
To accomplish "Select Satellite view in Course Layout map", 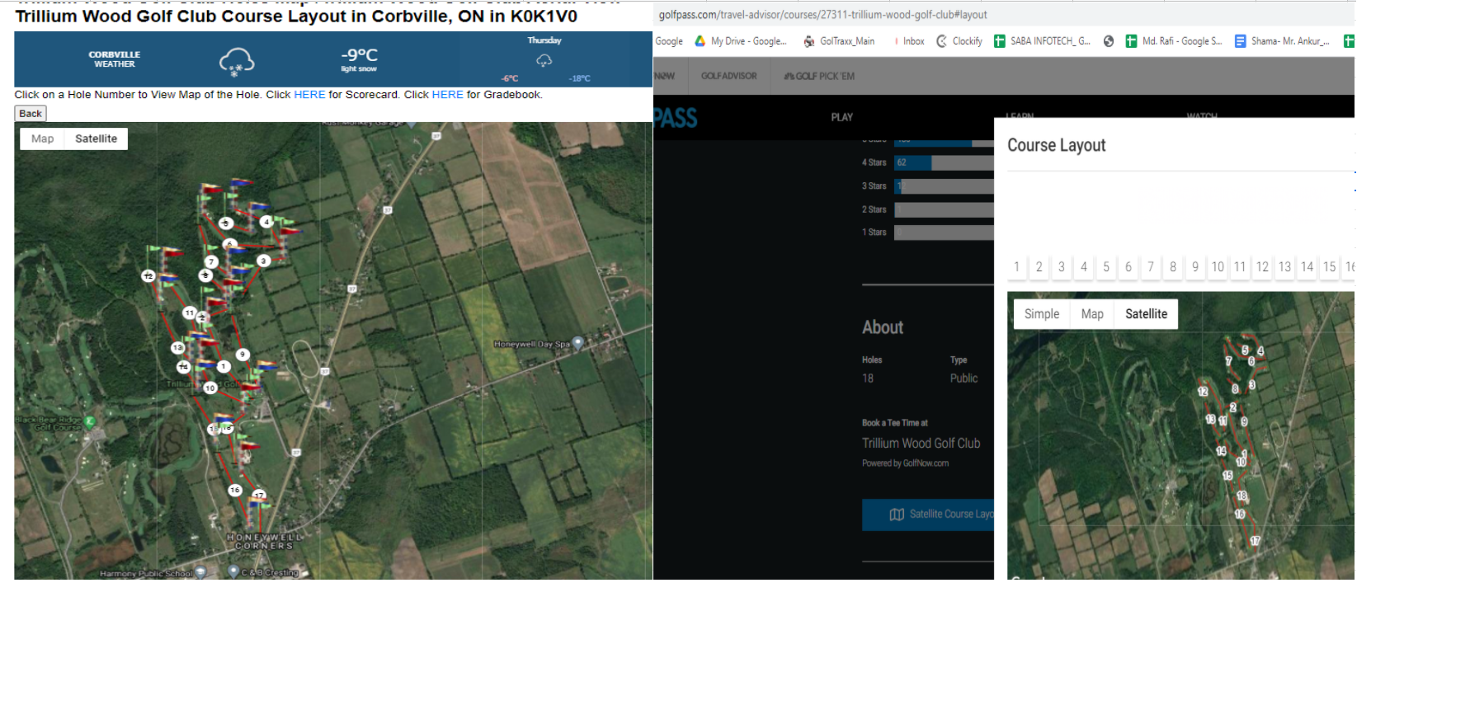I will (1147, 314).
